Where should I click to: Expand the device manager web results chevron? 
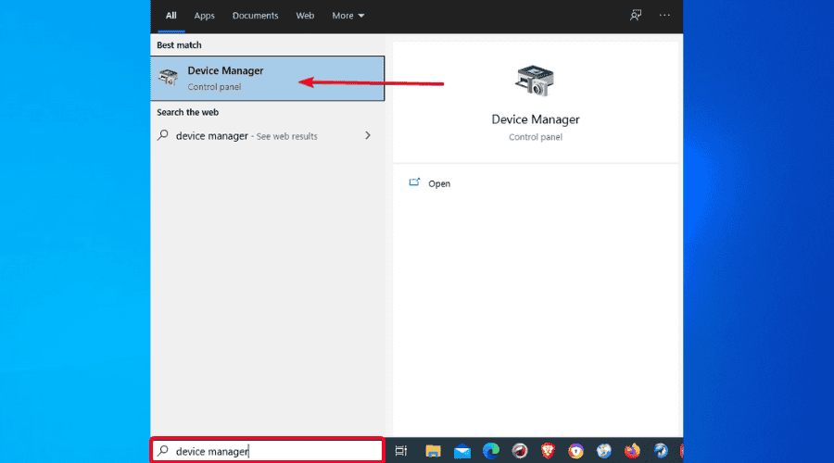coord(368,135)
